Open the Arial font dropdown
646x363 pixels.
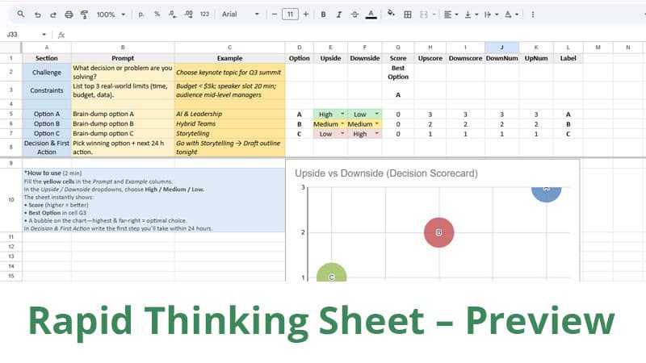[x=240, y=15]
